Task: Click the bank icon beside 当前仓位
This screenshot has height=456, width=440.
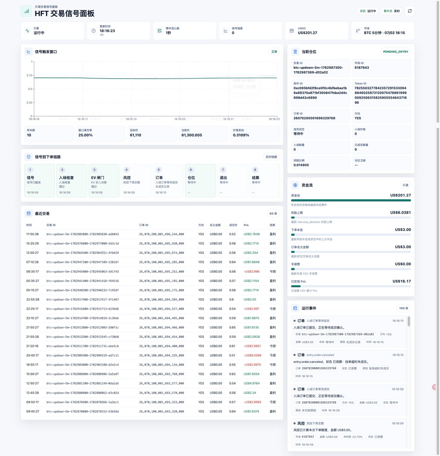Action: click(295, 52)
